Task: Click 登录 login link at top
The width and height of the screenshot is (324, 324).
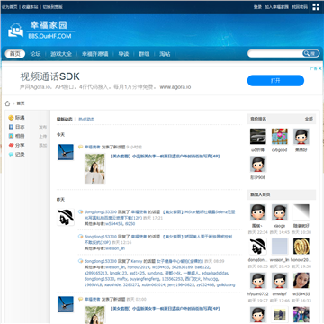Action: [x=257, y=7]
